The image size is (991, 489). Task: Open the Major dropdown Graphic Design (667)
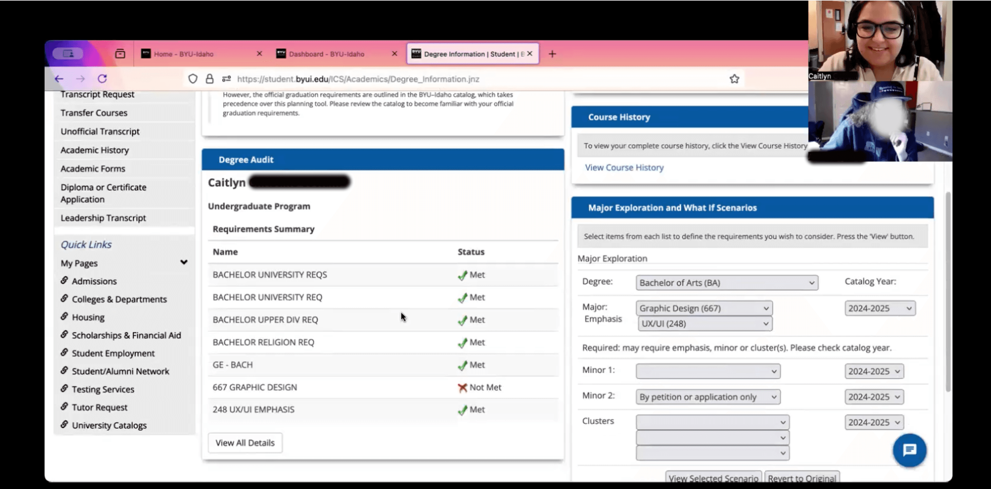pyautogui.click(x=704, y=308)
